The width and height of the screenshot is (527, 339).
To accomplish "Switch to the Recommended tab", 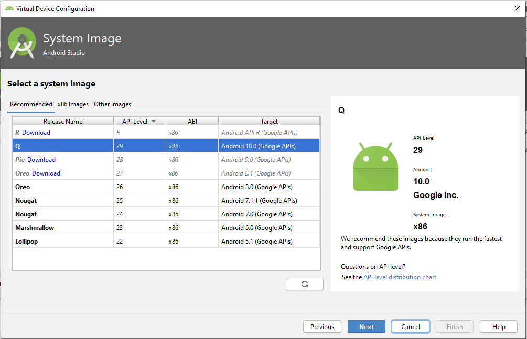I will pos(31,104).
